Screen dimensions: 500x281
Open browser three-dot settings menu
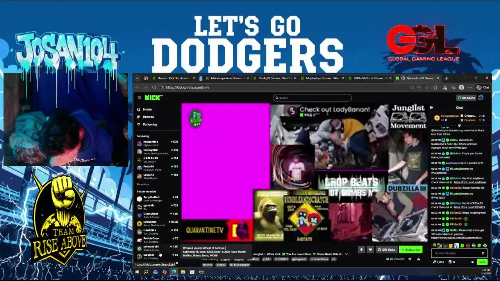coord(469,87)
